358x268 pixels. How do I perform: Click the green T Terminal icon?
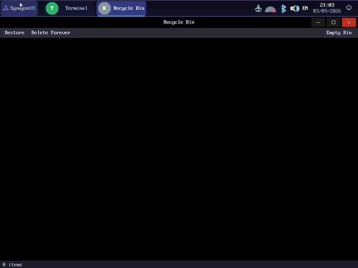click(52, 8)
